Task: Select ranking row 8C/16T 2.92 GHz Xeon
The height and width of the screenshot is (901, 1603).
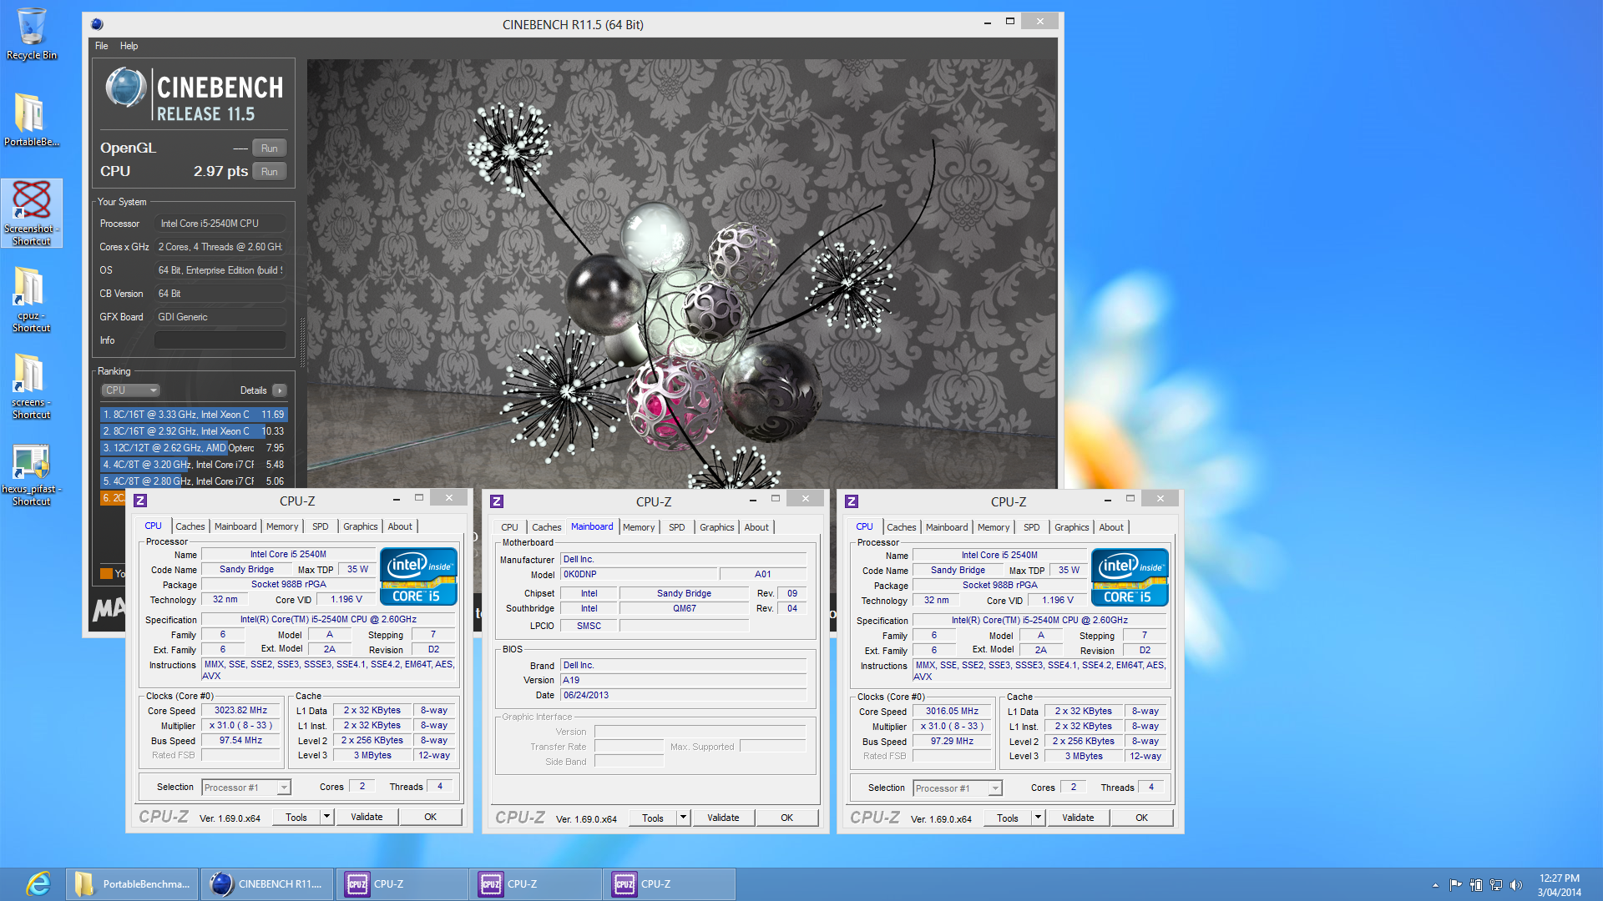Action: tap(194, 431)
